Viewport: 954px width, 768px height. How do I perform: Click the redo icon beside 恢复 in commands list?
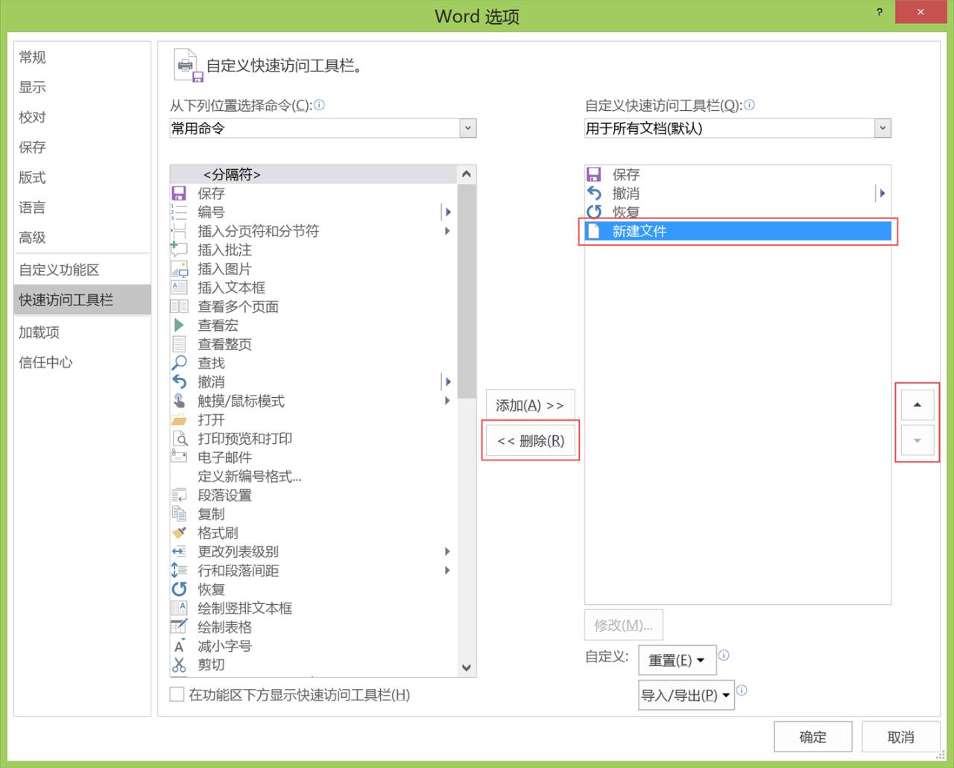(x=179, y=589)
